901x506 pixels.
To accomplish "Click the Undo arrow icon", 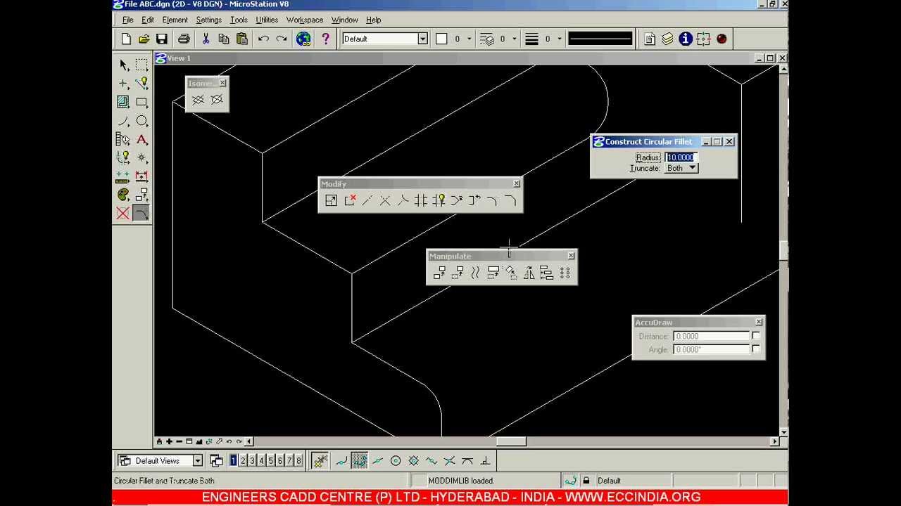I will (263, 39).
